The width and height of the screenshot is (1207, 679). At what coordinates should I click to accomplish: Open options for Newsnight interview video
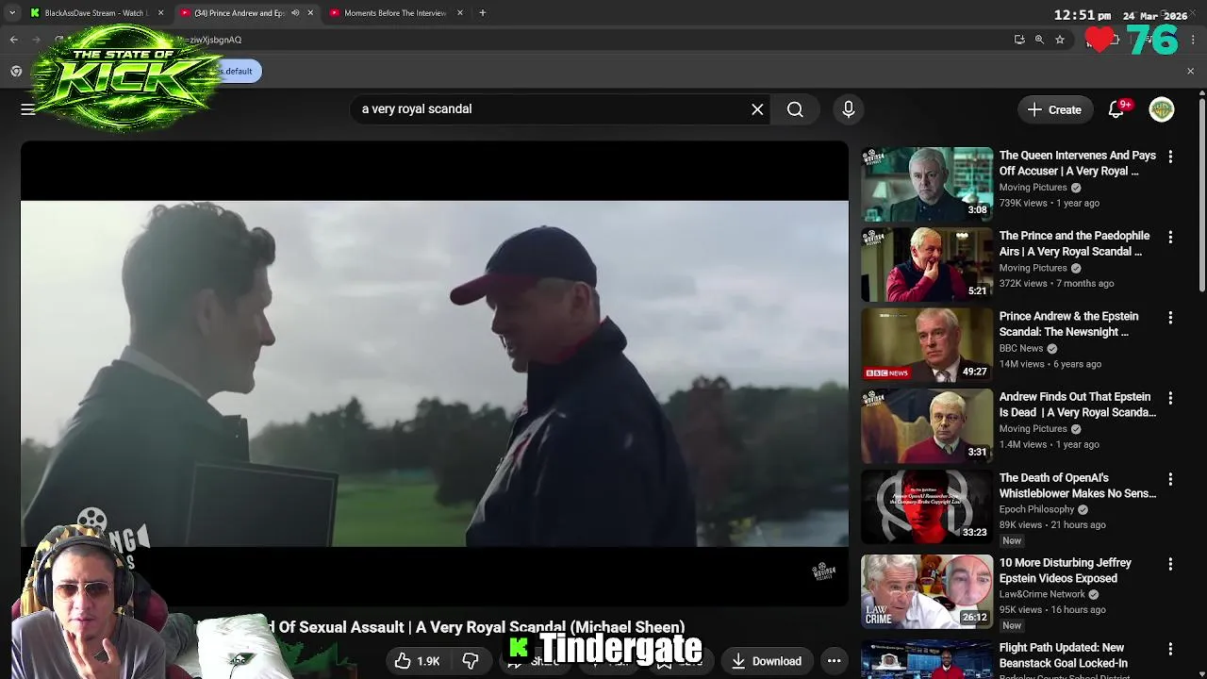(1170, 318)
